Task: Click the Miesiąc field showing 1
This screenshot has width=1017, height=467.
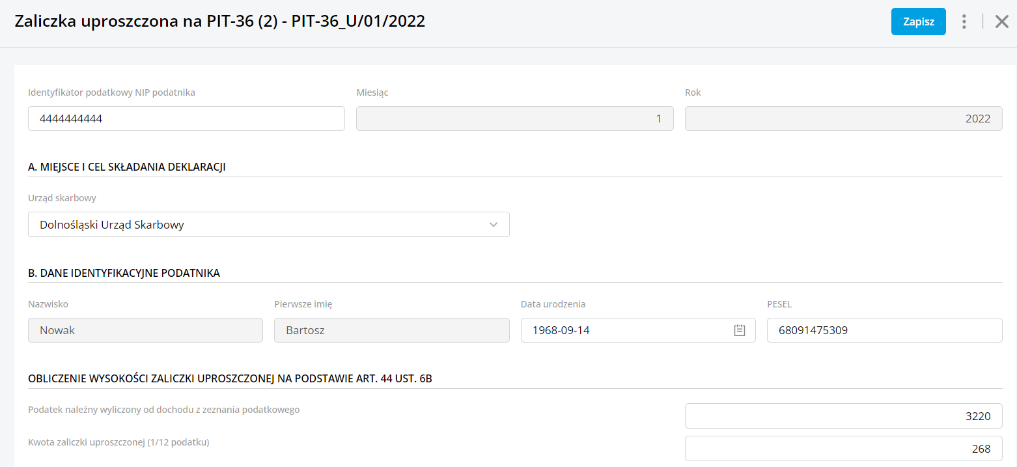Action: coord(514,119)
